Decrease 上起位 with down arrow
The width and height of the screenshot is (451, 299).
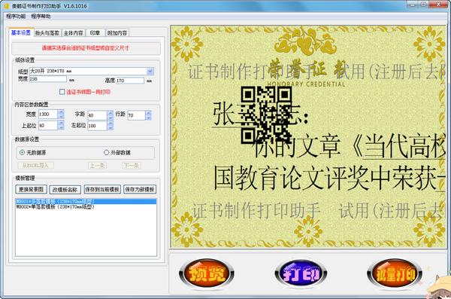(x=61, y=128)
